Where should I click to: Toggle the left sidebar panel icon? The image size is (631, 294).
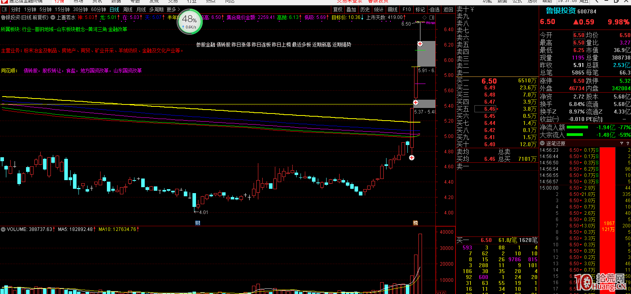pyautogui.click(x=4, y=9)
